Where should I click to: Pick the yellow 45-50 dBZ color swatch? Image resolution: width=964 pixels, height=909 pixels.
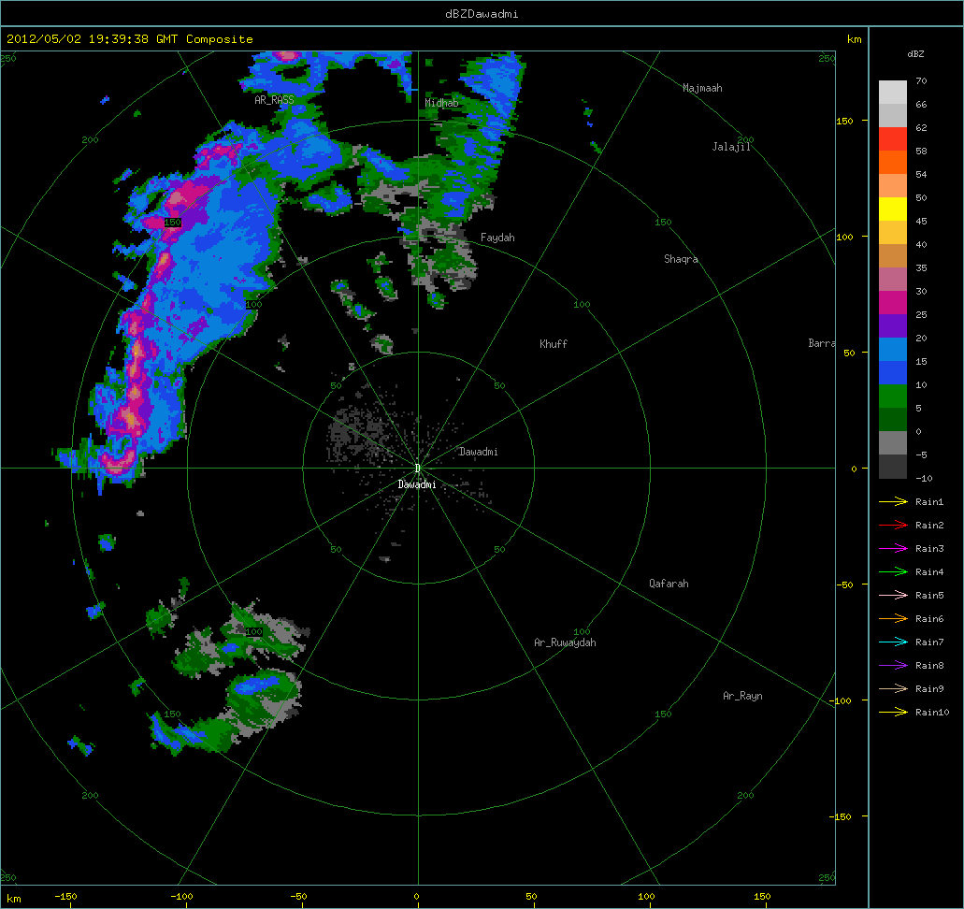tap(892, 209)
